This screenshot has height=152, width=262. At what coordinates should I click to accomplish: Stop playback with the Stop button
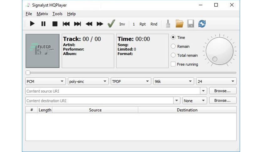55,24
